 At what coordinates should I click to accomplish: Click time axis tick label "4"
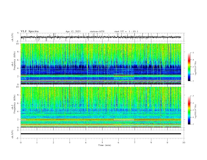click(x=86, y=142)
